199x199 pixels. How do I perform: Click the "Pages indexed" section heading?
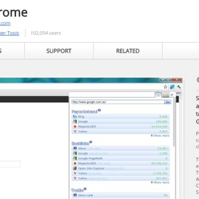point(85,112)
